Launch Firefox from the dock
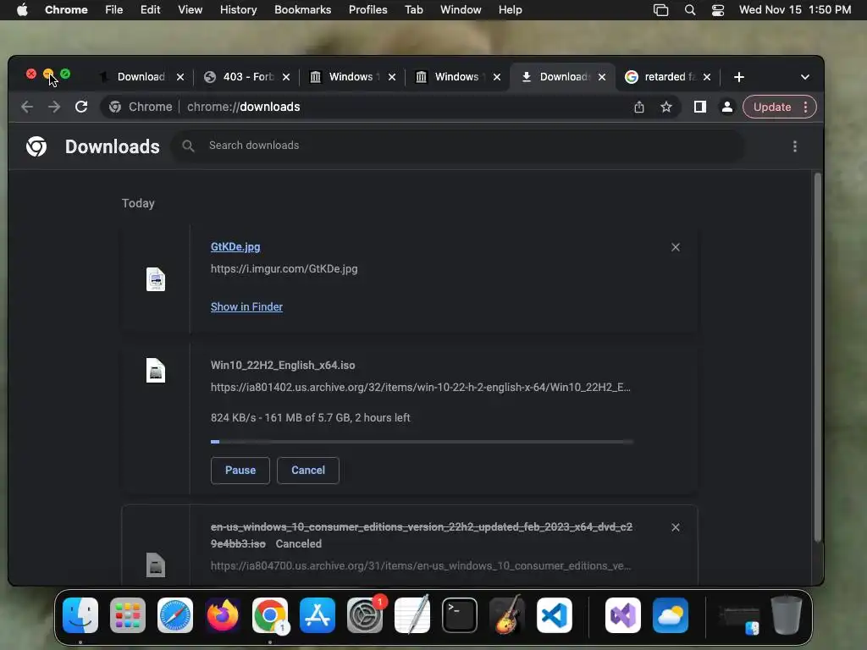867x650 pixels. pos(223,615)
